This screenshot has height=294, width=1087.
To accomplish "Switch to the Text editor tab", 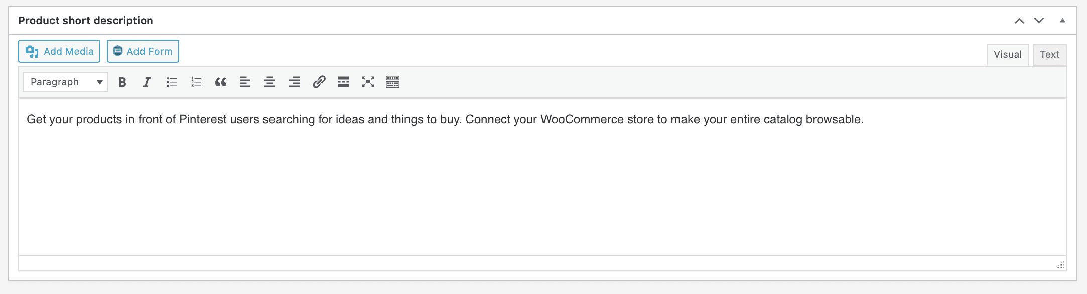I will point(1049,55).
